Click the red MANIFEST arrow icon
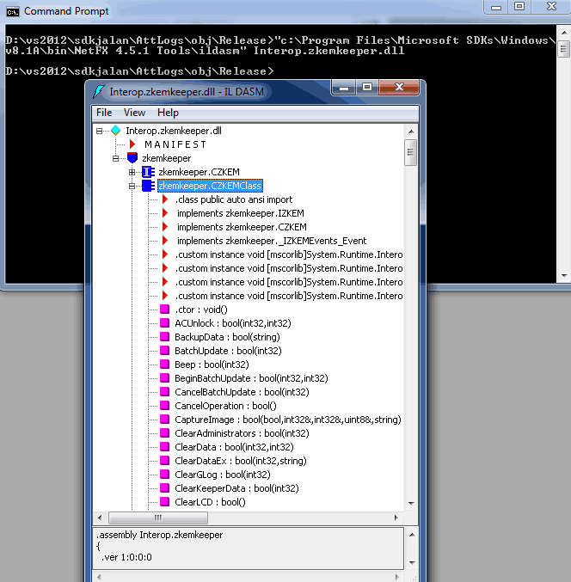 coord(132,144)
